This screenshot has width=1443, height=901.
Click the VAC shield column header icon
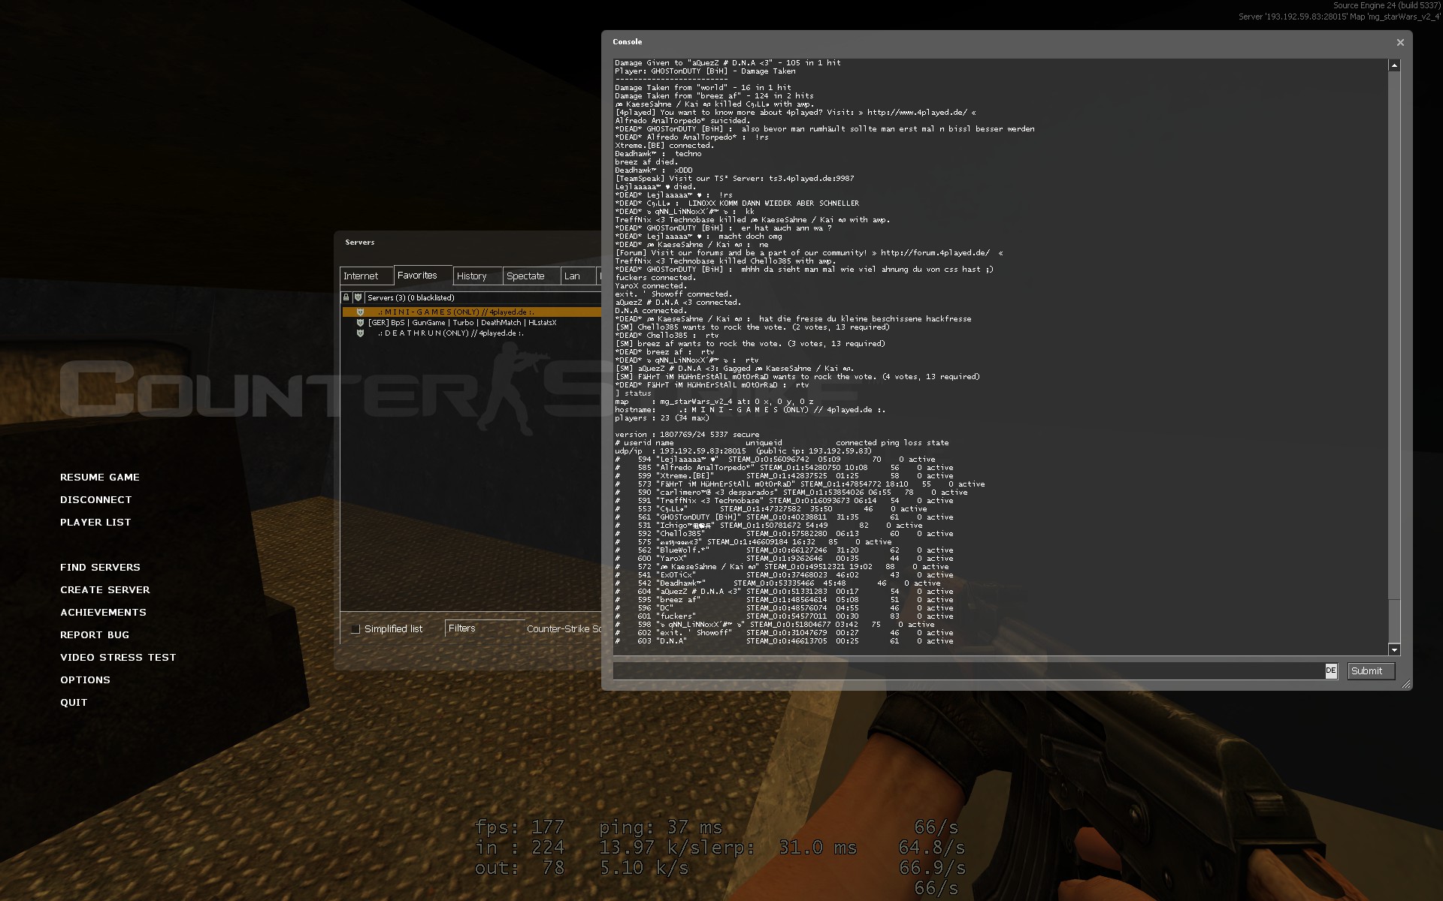coord(358,298)
